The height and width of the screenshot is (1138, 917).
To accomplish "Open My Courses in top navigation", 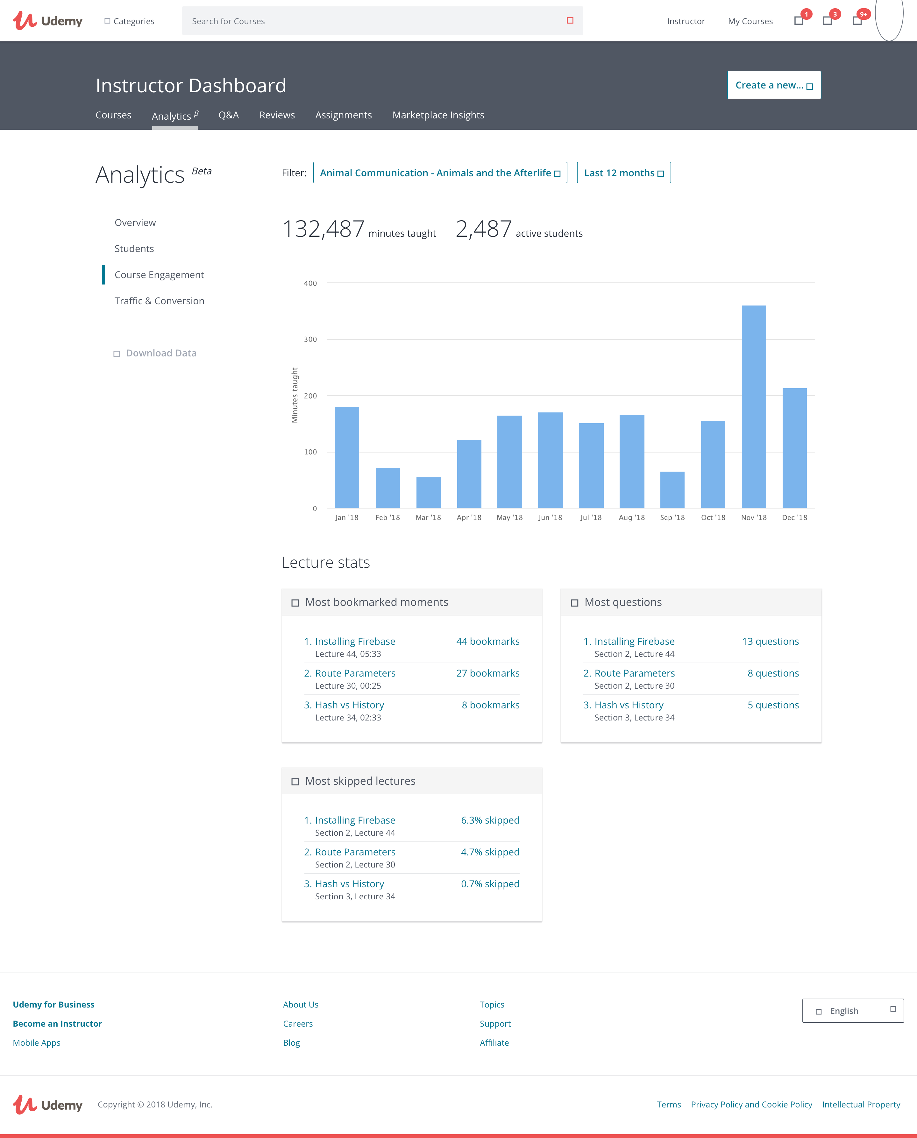I will [x=750, y=21].
